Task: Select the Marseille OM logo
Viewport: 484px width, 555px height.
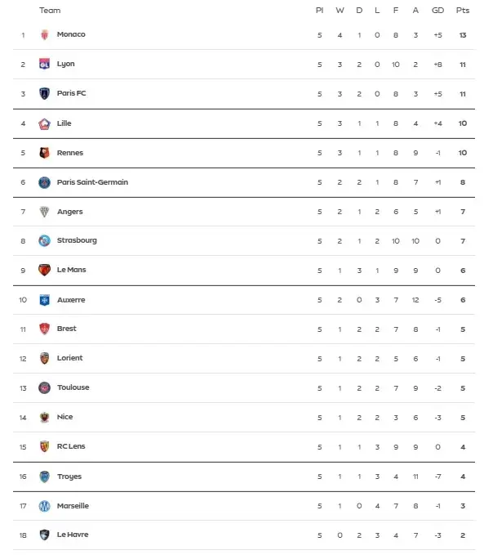Action: click(44, 506)
